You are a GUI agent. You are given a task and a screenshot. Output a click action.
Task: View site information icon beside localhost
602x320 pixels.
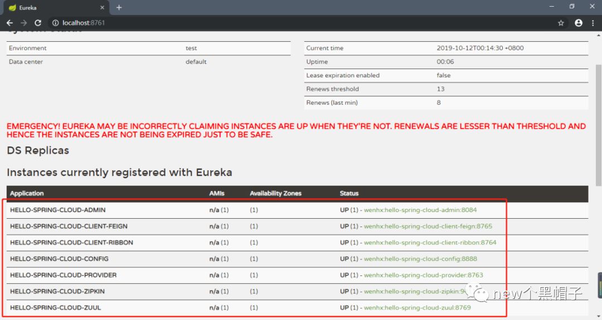[55, 23]
